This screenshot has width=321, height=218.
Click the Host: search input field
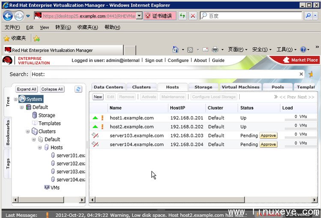[x=168, y=74]
